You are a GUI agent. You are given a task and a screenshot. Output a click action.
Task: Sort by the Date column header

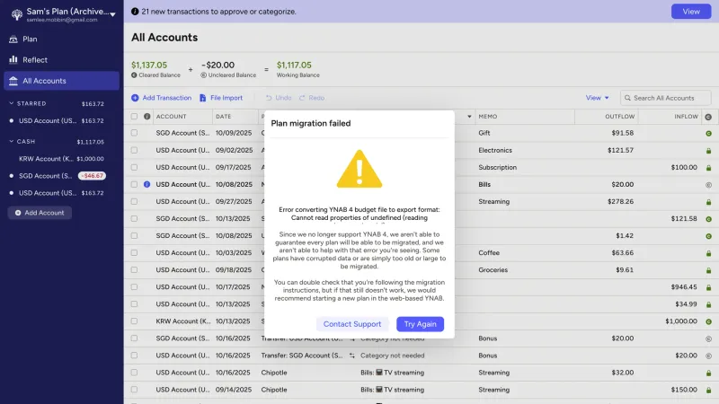223,117
